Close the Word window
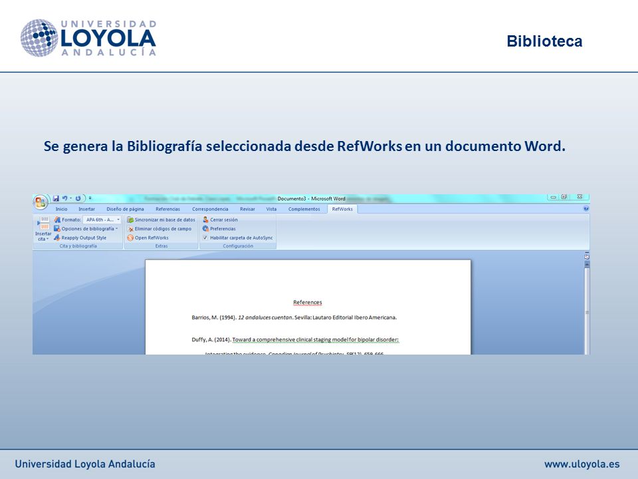The image size is (638, 479). 580,197
